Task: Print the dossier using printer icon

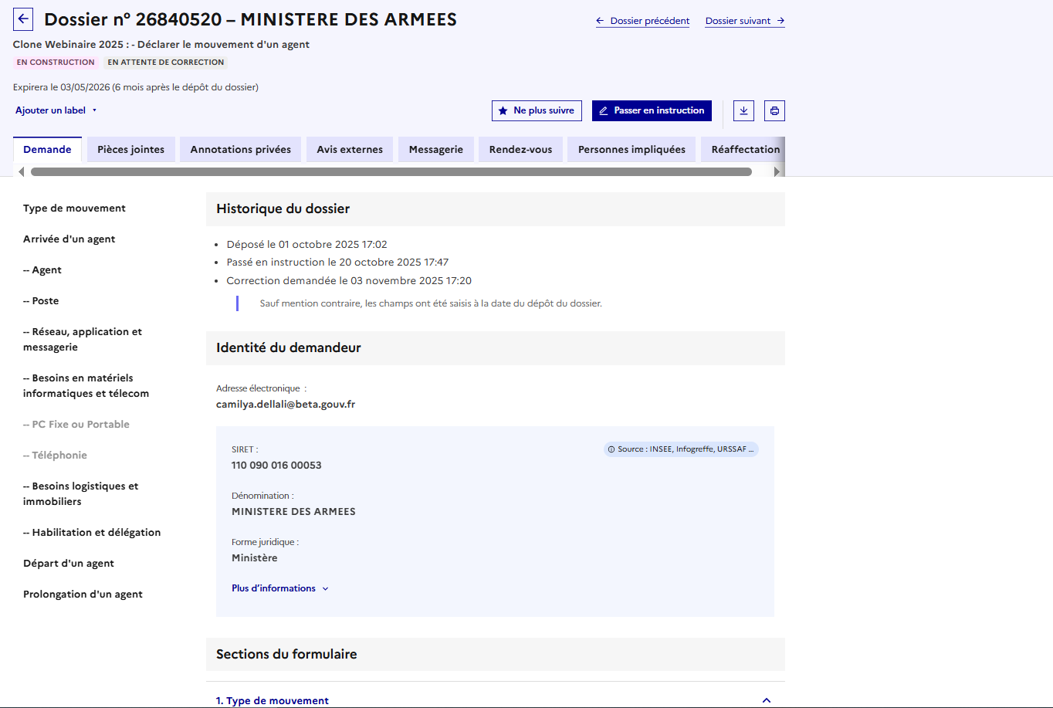Action: coord(774,110)
